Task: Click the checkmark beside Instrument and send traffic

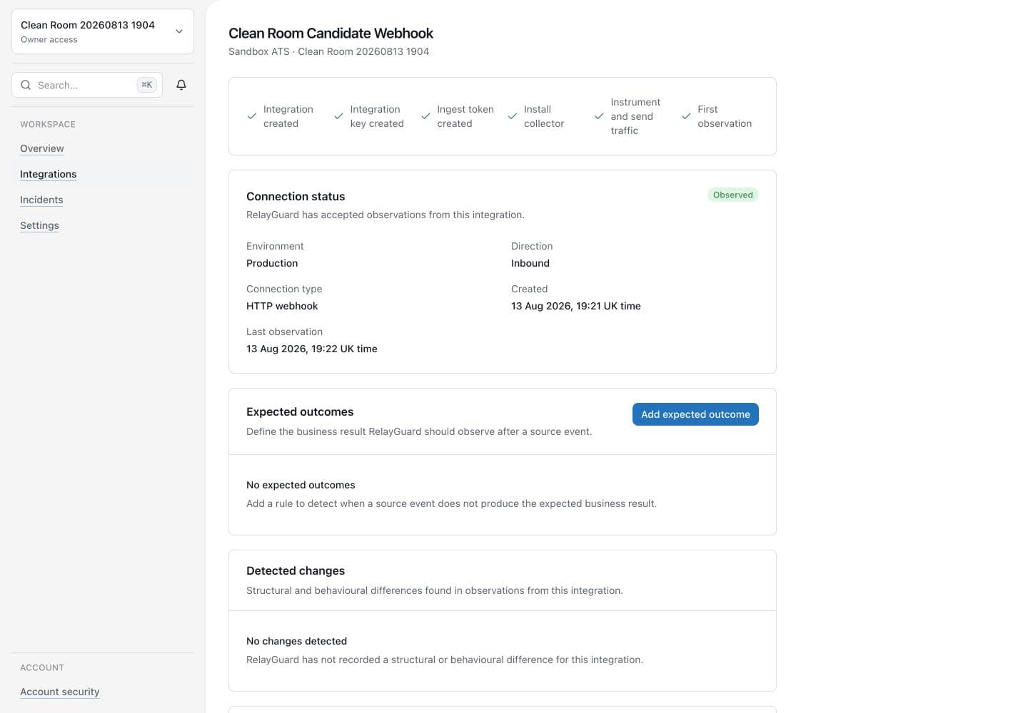Action: pos(599,116)
